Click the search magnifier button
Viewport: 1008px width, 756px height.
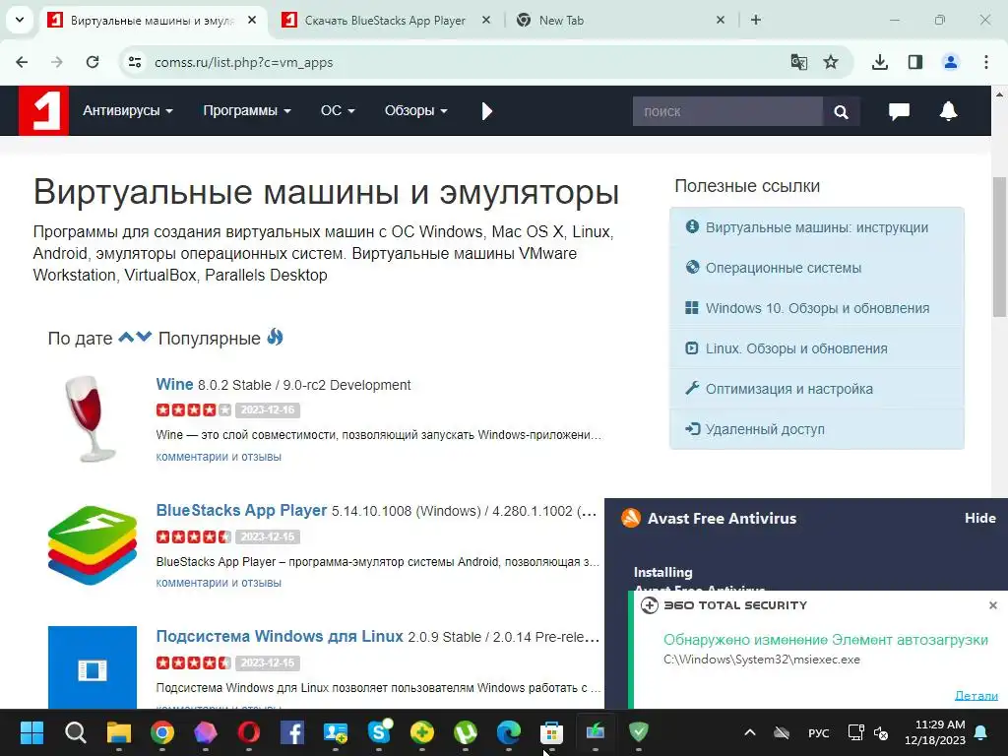[841, 112]
